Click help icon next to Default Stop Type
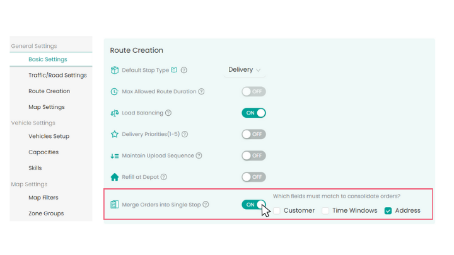This screenshot has height=255, width=454. 184,70
